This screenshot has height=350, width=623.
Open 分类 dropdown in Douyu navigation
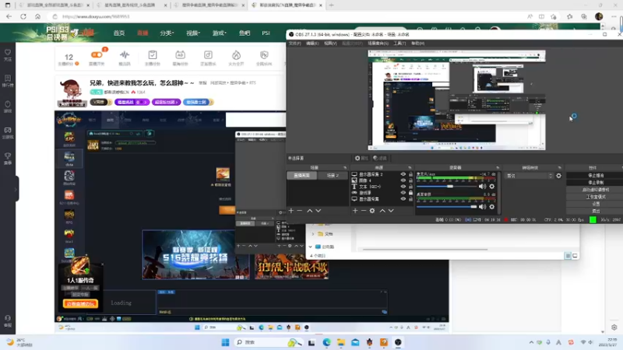pos(167,33)
